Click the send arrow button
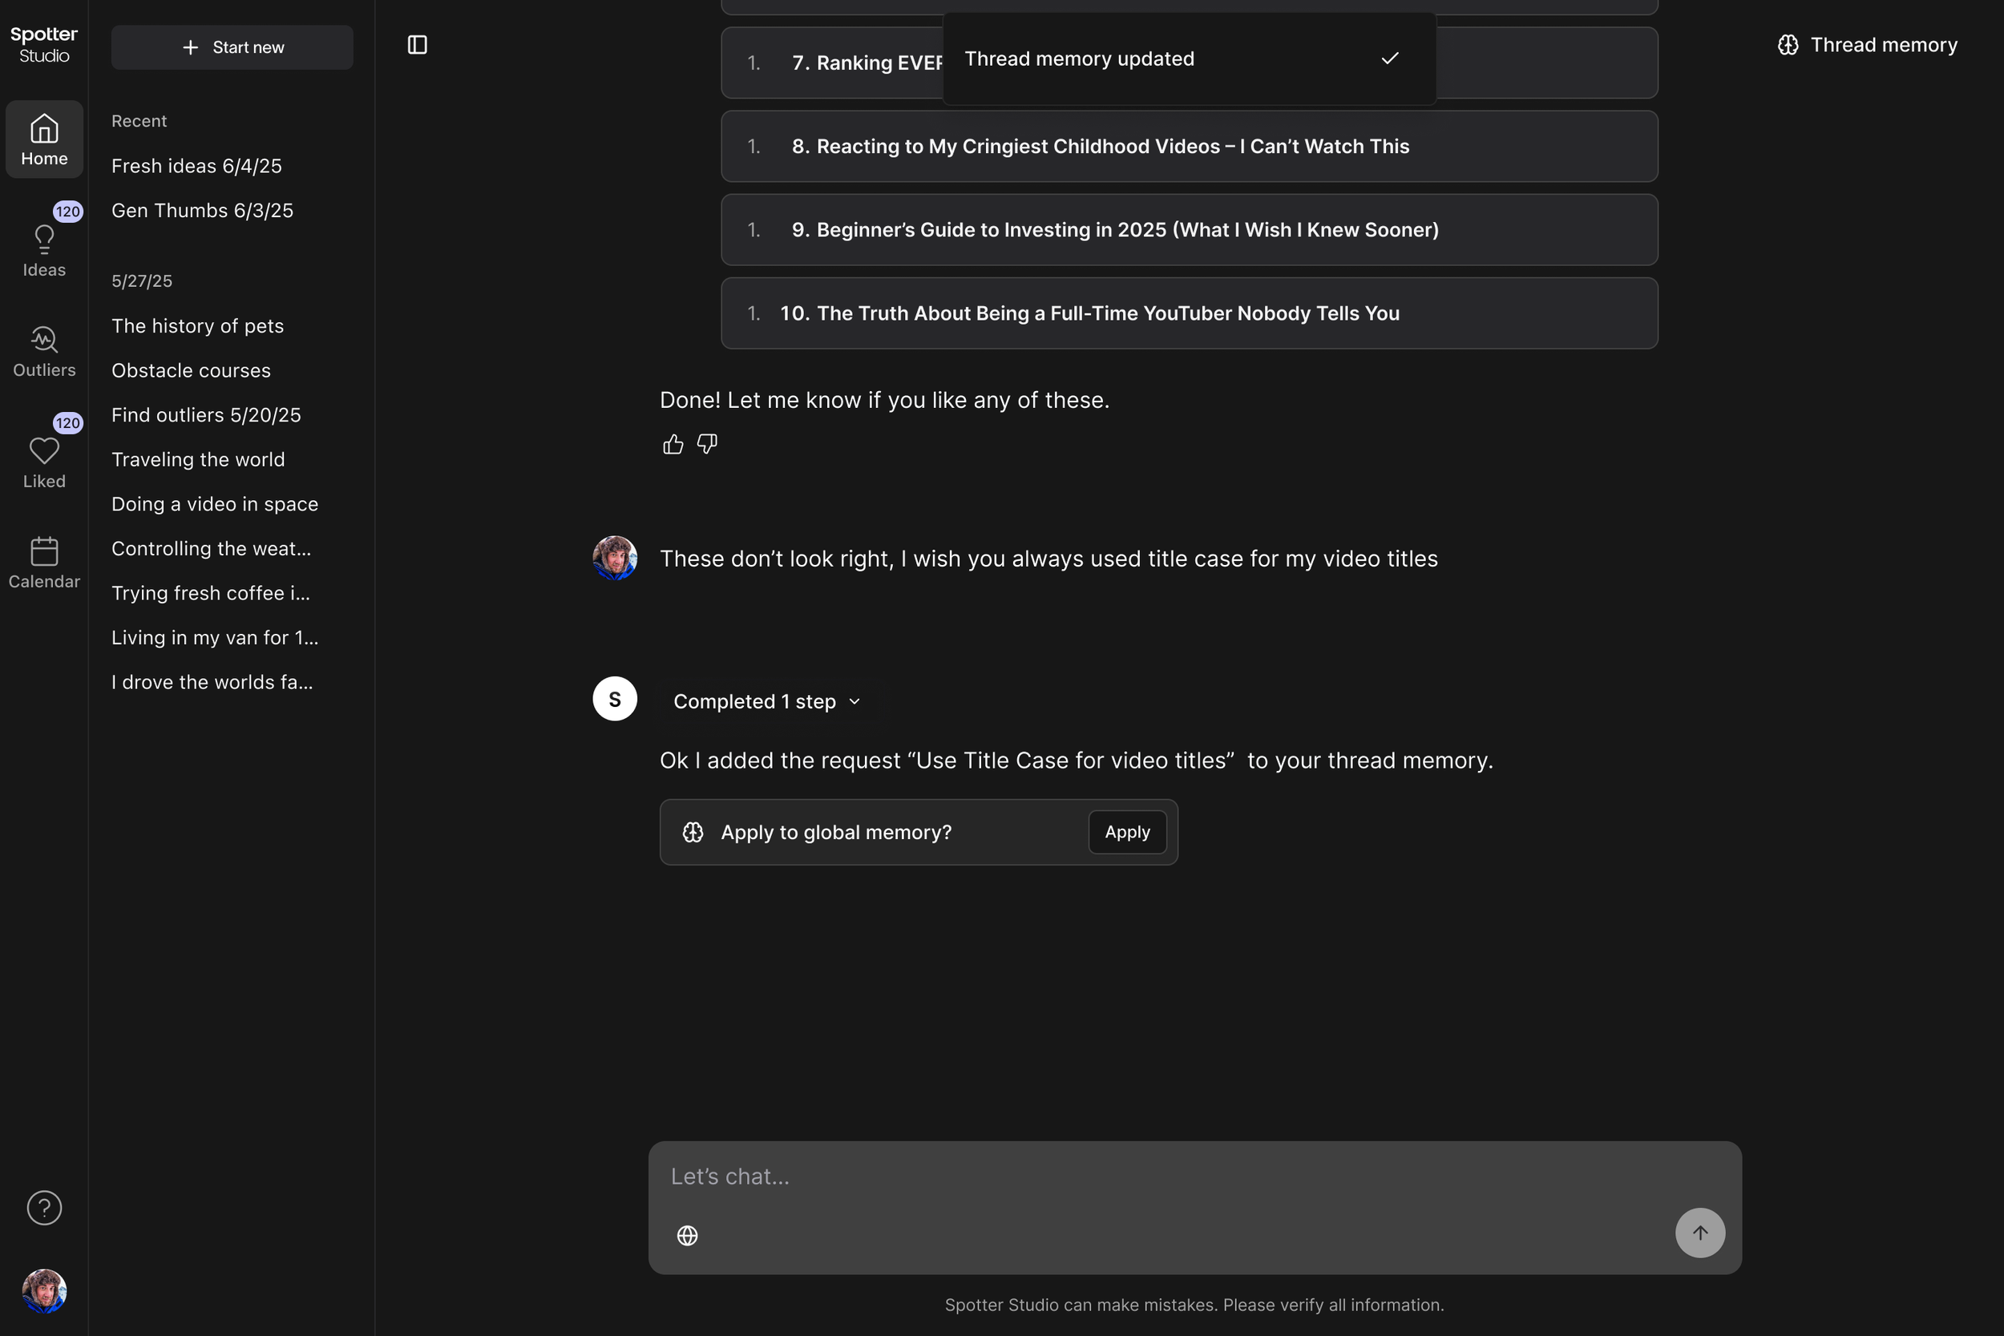 (1699, 1232)
